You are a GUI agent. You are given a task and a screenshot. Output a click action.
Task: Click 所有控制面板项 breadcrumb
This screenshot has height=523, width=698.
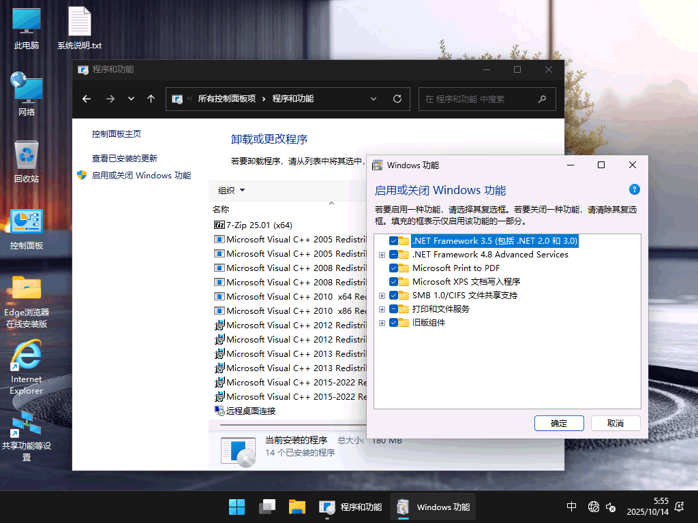tap(226, 99)
